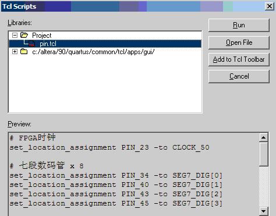Click the SEG7_DIG[0] assignment line

point(116,176)
